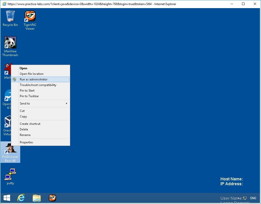Choose Copy in the context menu
The width and height of the screenshot is (261, 204).
(x=41, y=116)
